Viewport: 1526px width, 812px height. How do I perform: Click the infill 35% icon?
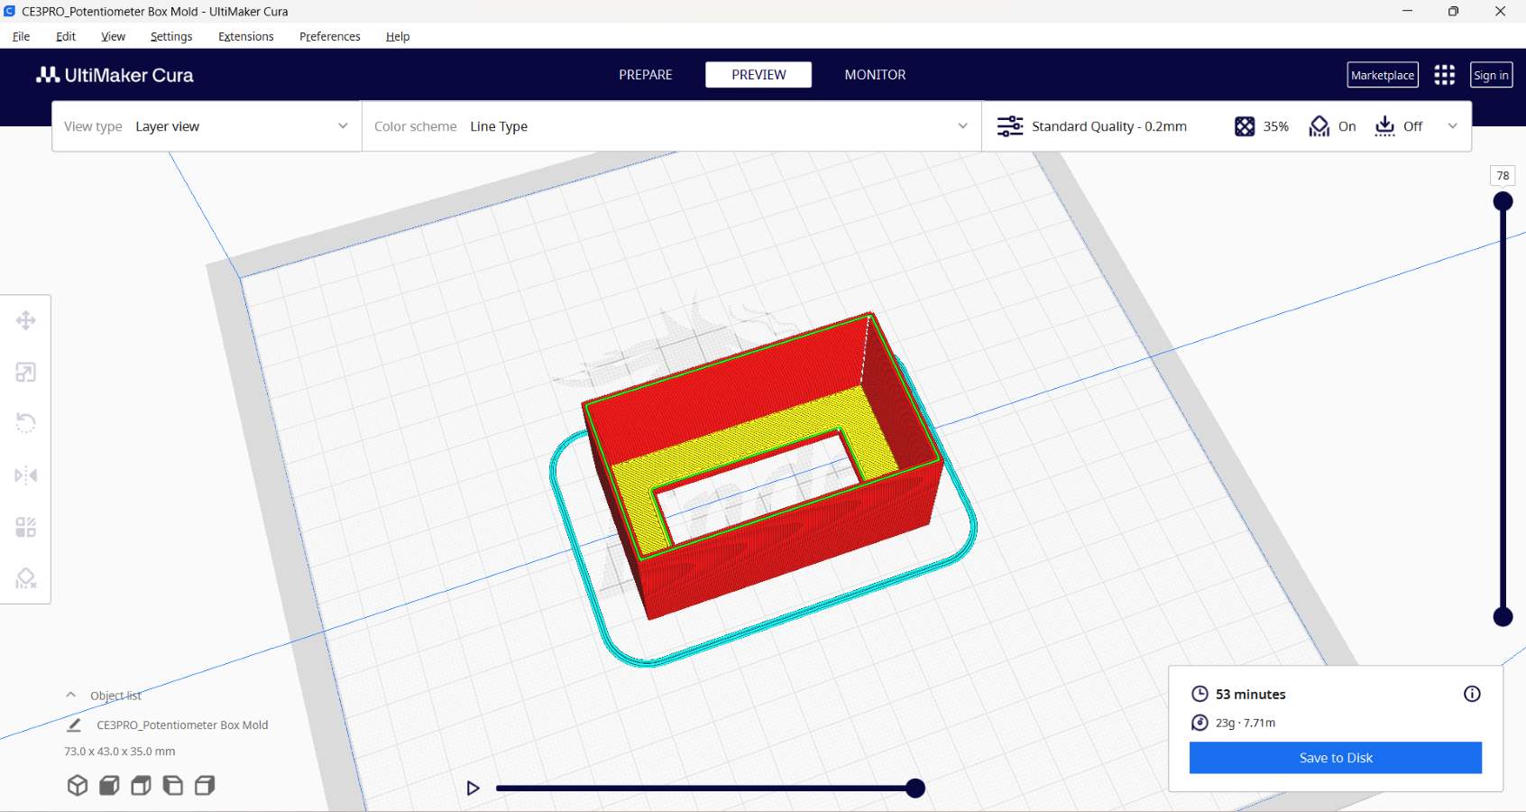pyautogui.click(x=1245, y=126)
